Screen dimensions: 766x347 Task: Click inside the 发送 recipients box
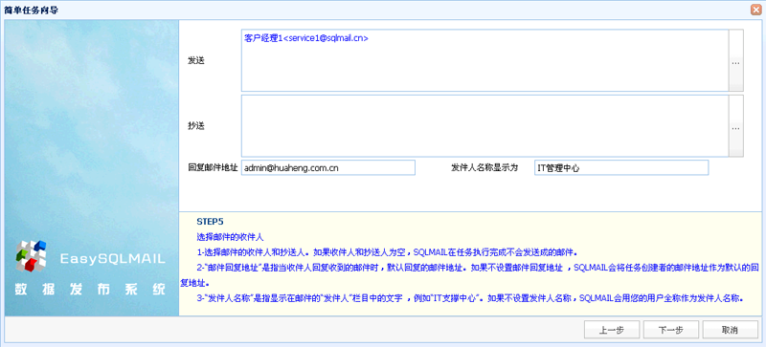pos(484,60)
